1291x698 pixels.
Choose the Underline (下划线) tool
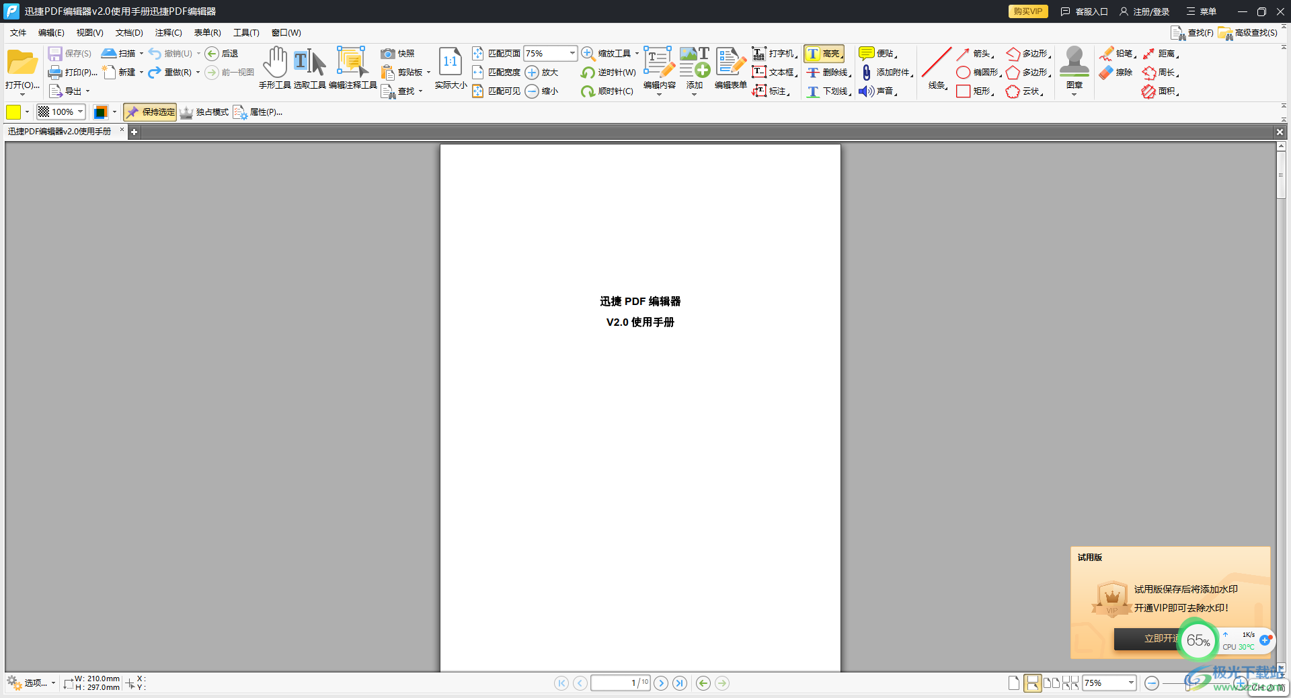828,91
